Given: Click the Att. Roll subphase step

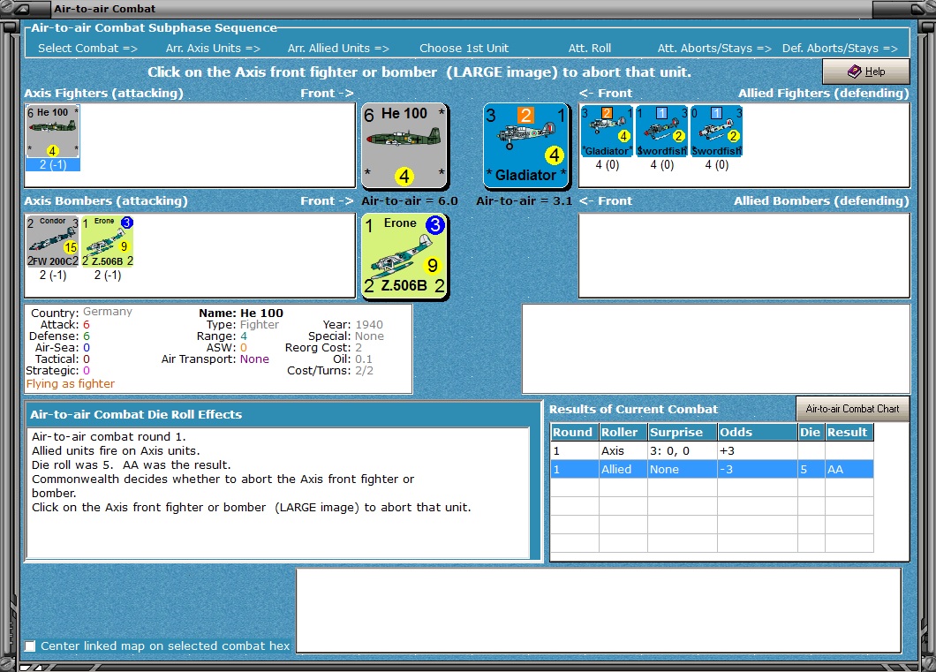Looking at the screenshot, I should pyautogui.click(x=589, y=49).
